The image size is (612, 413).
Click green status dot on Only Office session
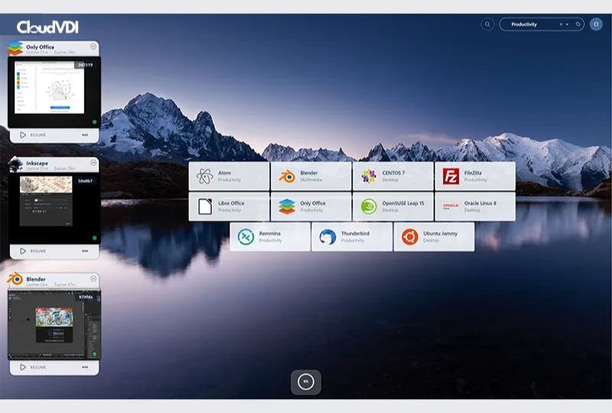pos(94,122)
